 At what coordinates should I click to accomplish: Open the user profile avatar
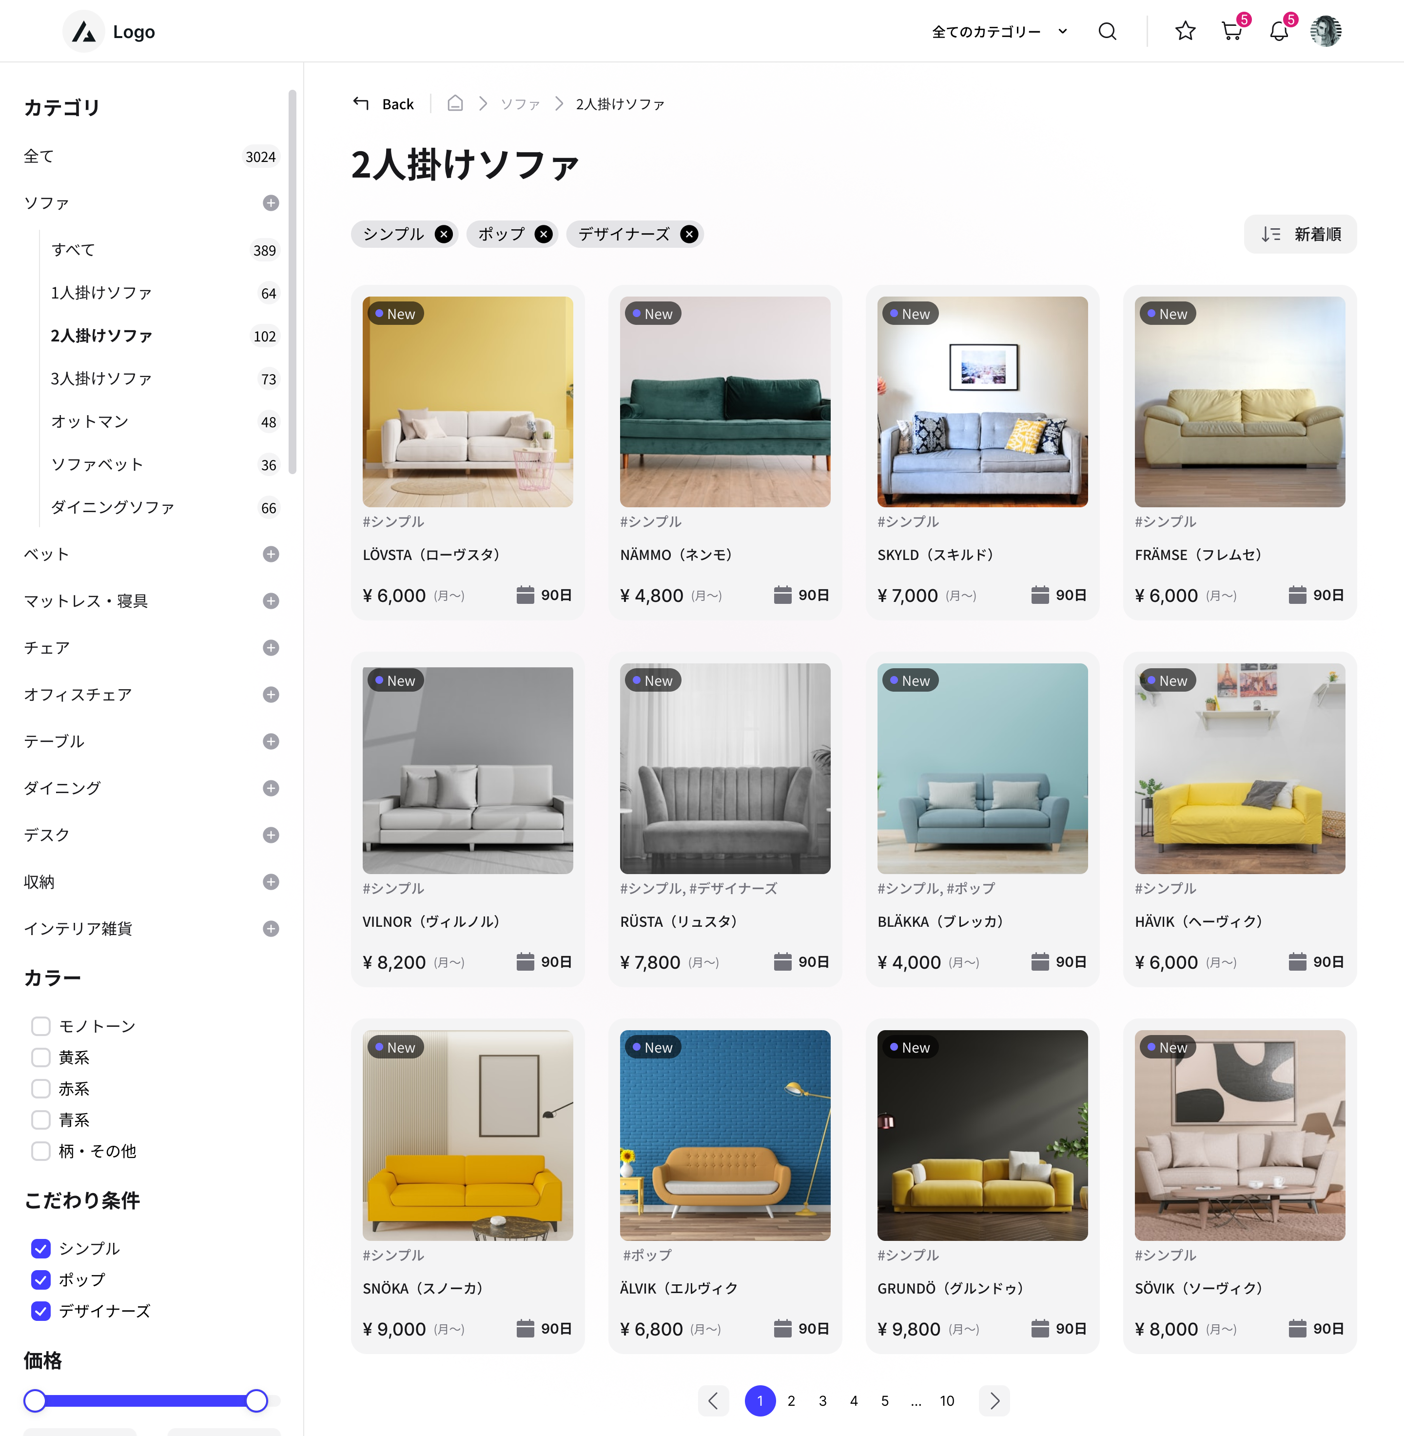(x=1326, y=31)
